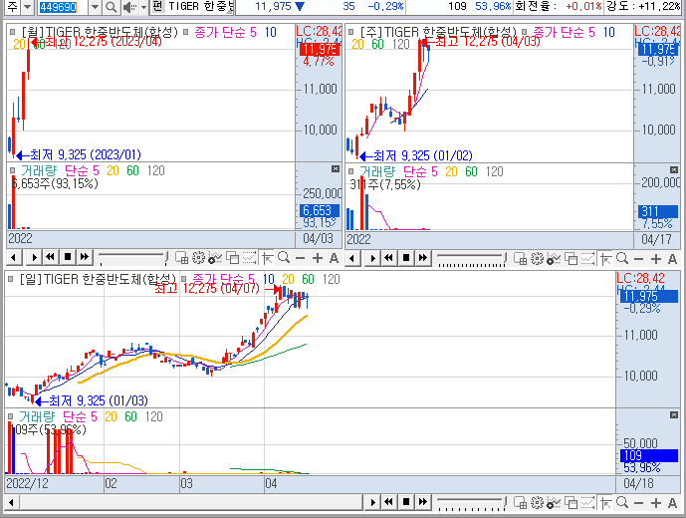Open settings gear in daily chart toolbar
Viewport: 686px width, 518px height.
(538, 503)
